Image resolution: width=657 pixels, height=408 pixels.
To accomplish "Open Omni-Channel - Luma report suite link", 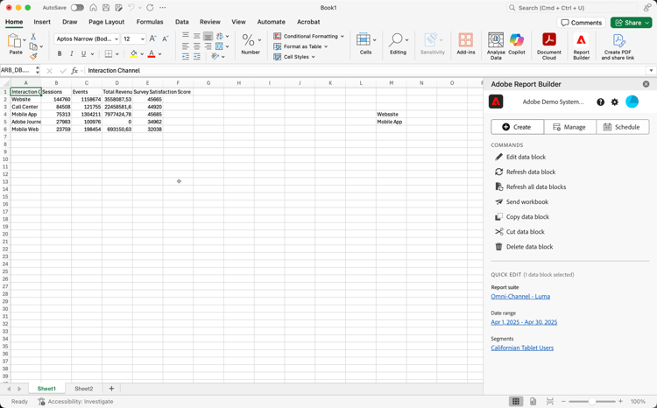I will 520,297.
